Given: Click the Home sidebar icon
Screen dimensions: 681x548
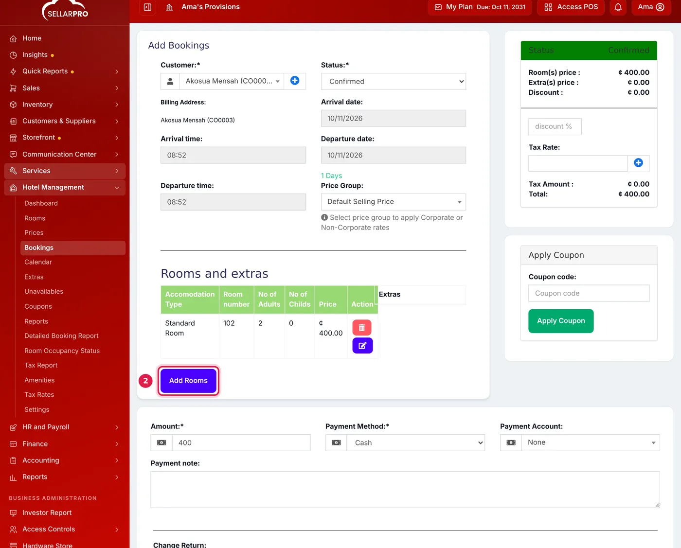Looking at the screenshot, I should pyautogui.click(x=13, y=38).
